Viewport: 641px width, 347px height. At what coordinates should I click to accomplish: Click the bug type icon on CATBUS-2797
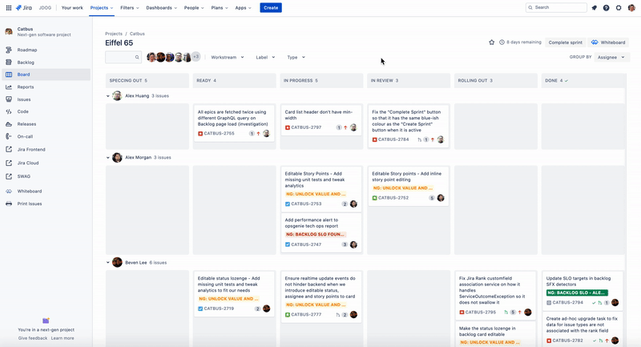point(288,127)
